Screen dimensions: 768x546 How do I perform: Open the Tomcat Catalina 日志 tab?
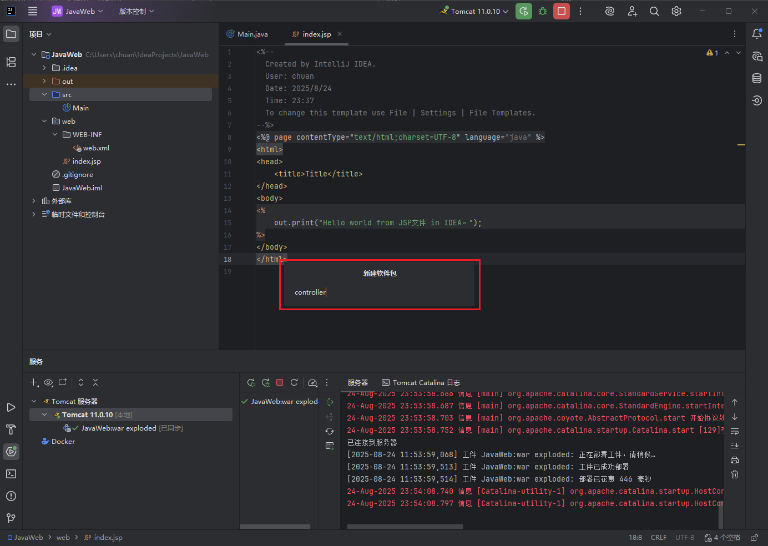tap(421, 382)
